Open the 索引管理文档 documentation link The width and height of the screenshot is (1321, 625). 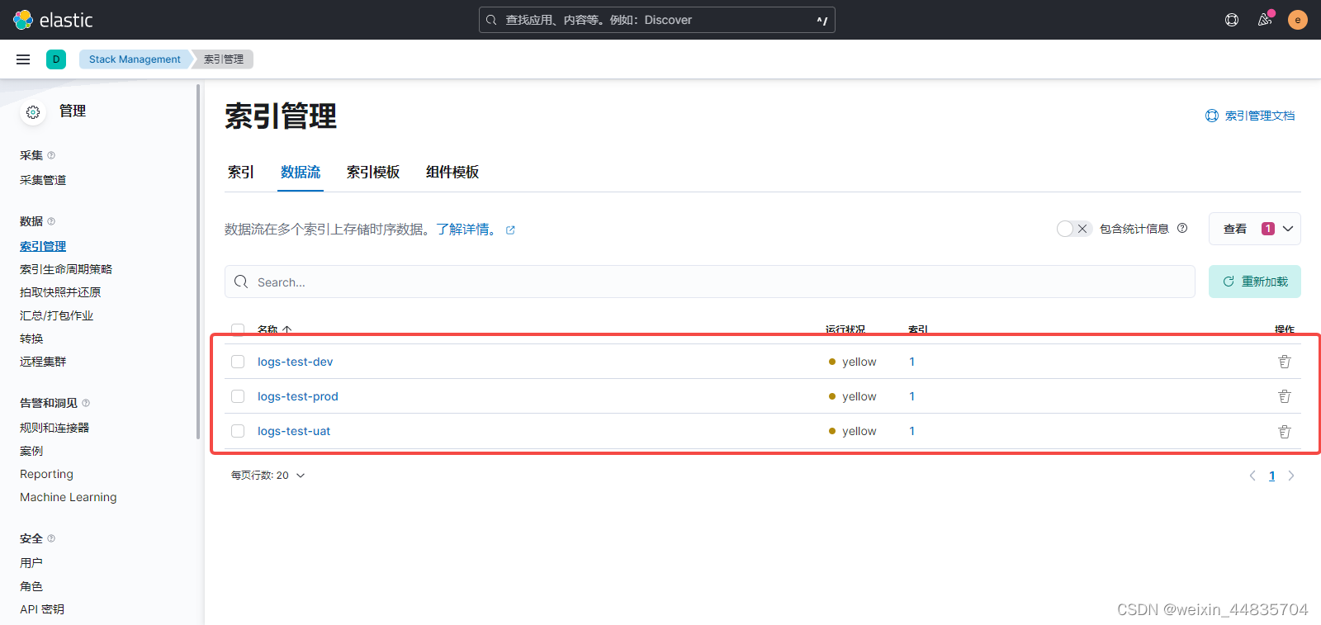tap(1250, 116)
